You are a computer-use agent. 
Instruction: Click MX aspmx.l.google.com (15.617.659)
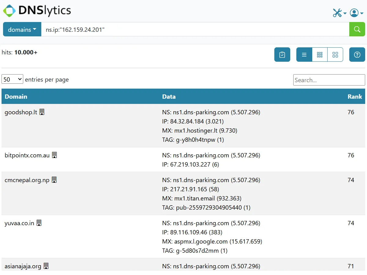click(212, 241)
